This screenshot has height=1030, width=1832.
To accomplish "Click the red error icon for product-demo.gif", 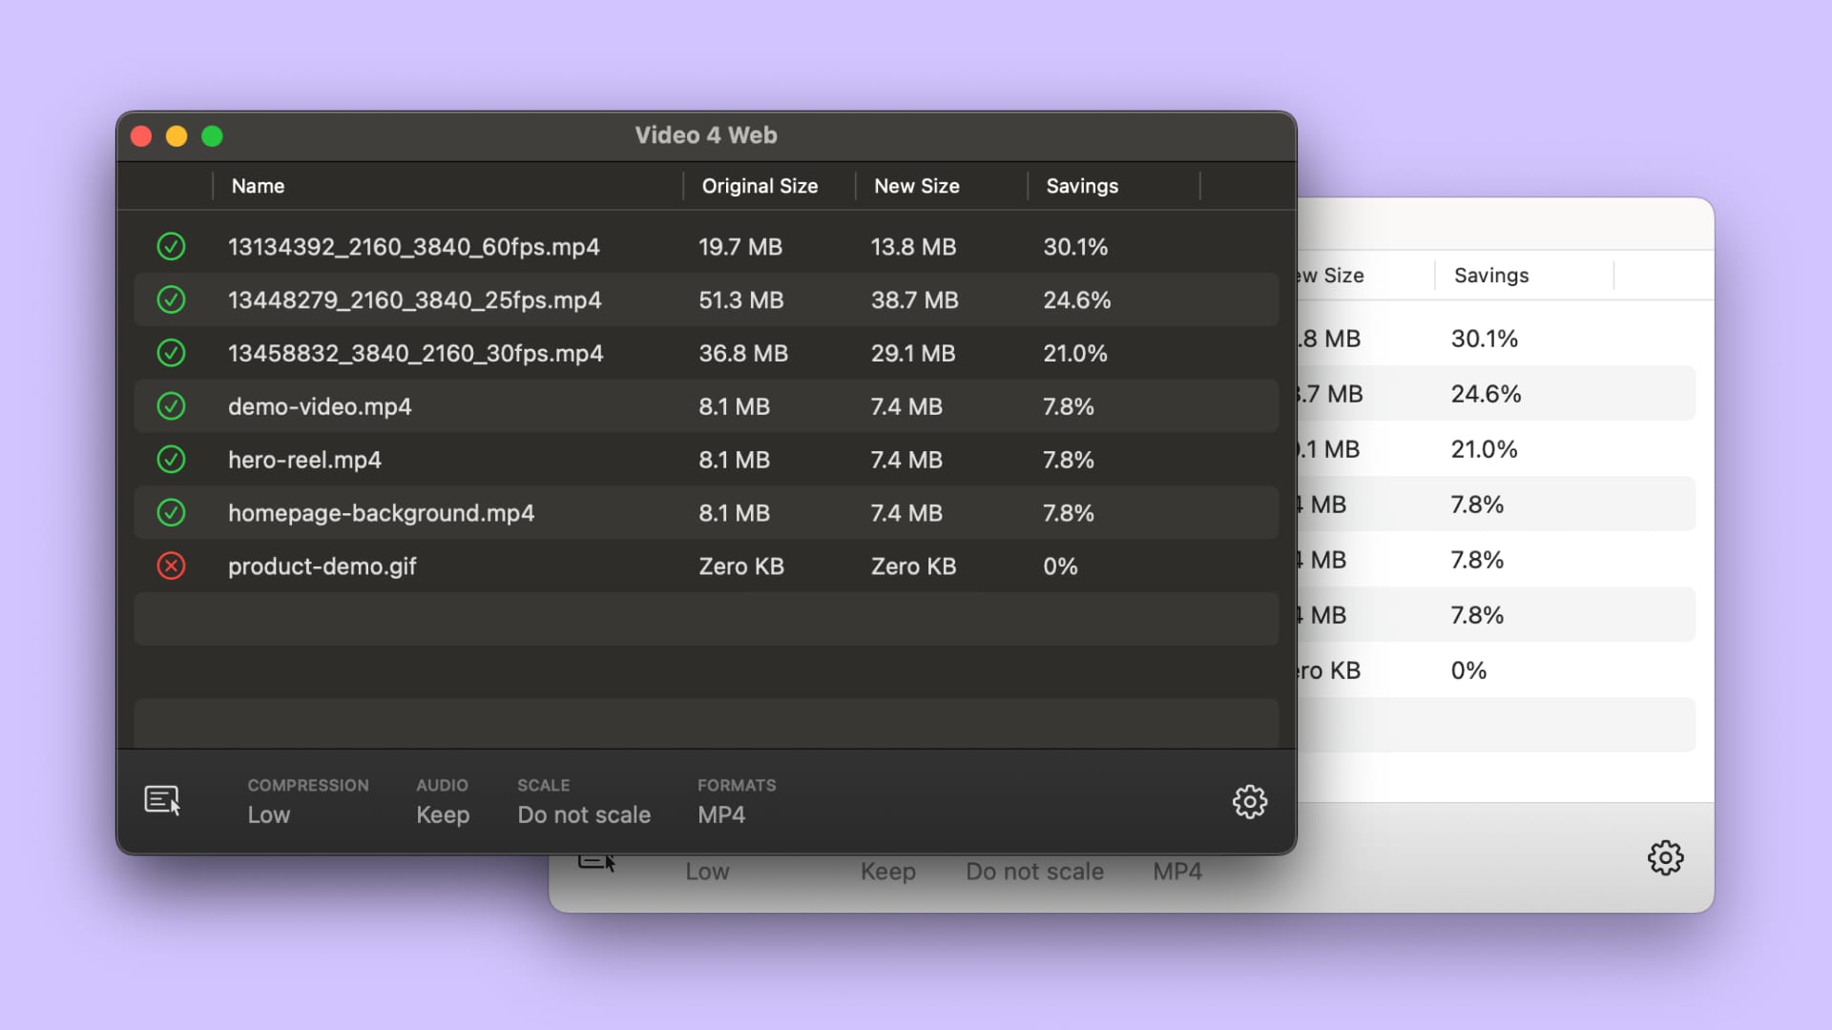I will pos(171,566).
